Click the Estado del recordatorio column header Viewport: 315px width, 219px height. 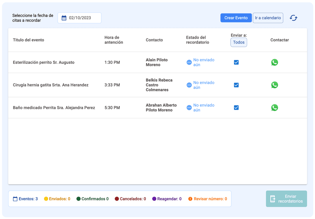tap(197, 40)
